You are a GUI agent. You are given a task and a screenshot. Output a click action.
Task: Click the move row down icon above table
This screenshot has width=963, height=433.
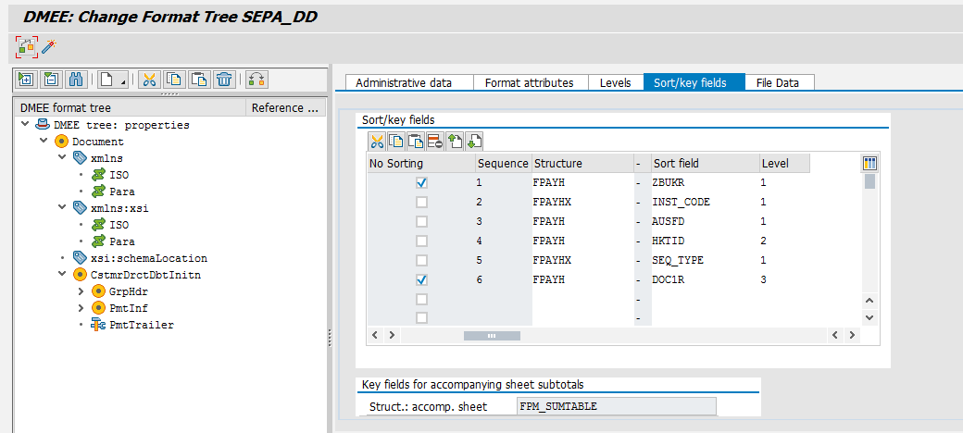pos(475,142)
